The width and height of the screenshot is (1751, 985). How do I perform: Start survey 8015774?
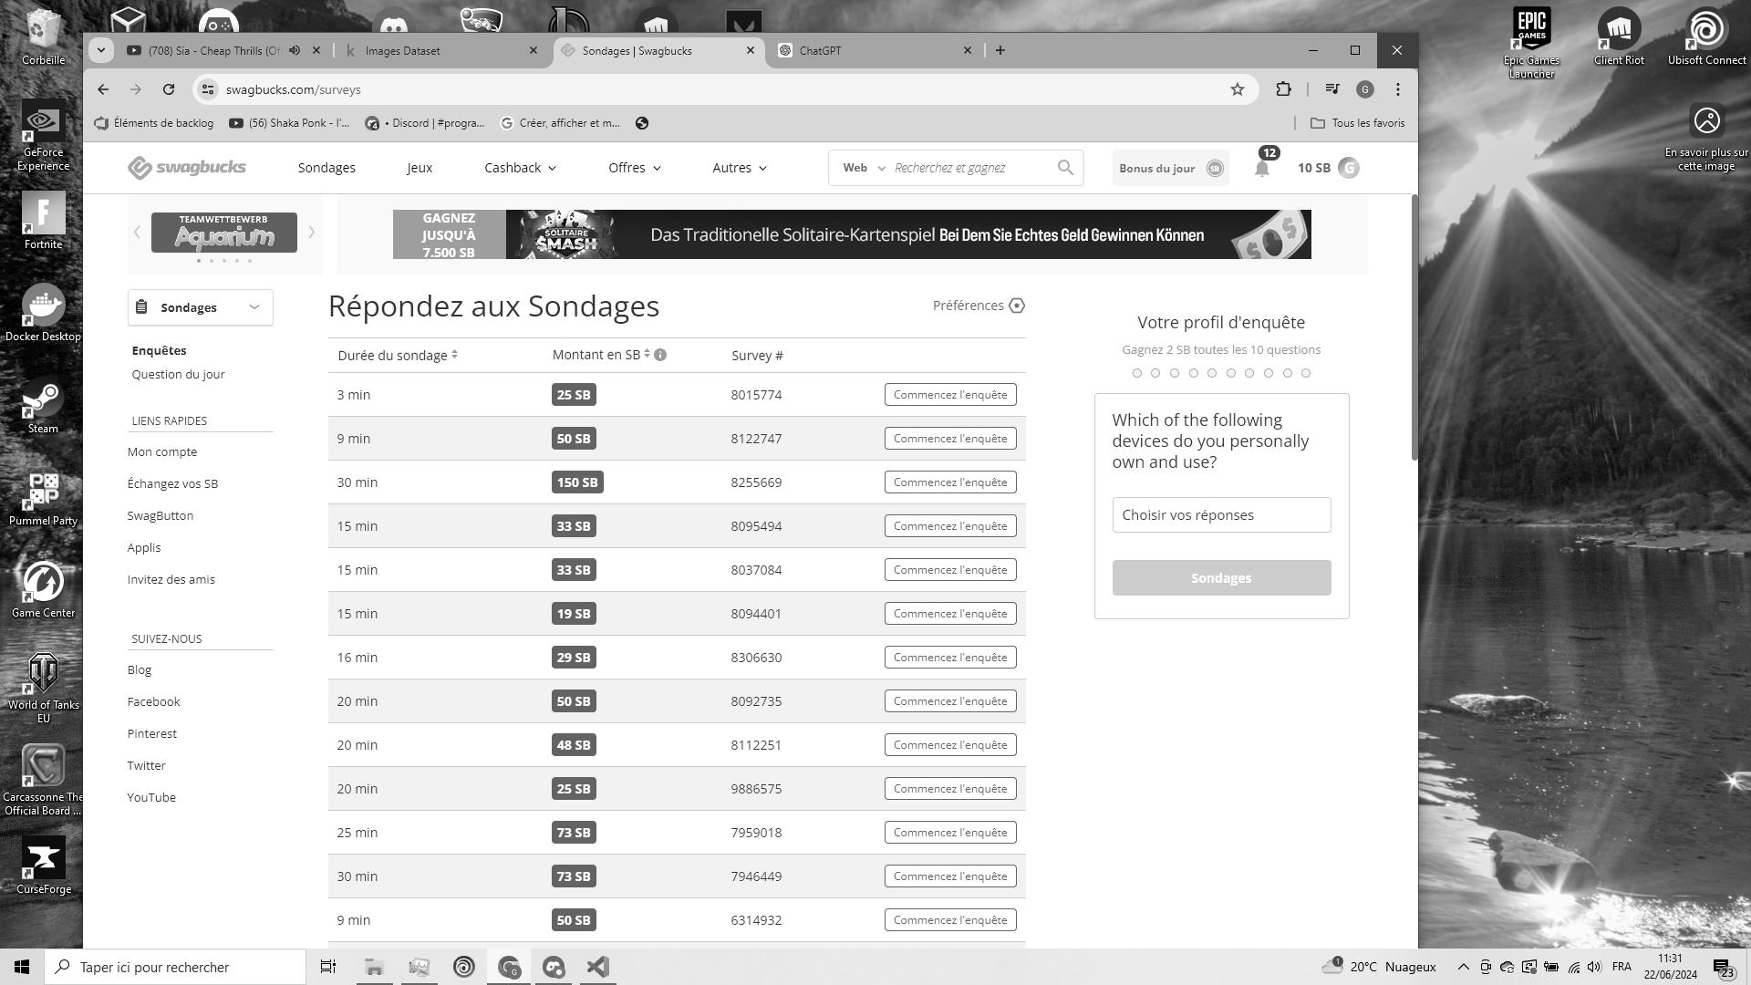pos(950,395)
